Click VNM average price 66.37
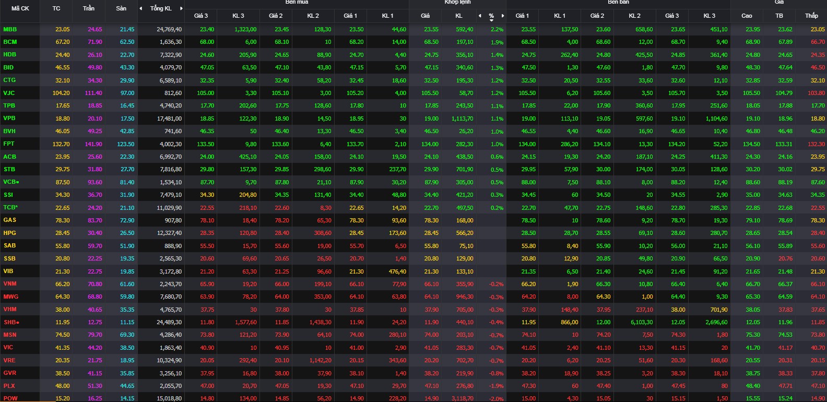827x402 pixels. (x=785, y=284)
